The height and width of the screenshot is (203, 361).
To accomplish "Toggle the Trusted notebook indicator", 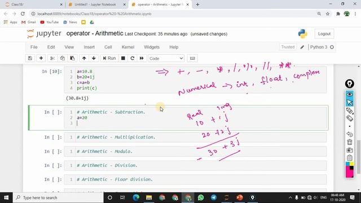I will click(288, 47).
